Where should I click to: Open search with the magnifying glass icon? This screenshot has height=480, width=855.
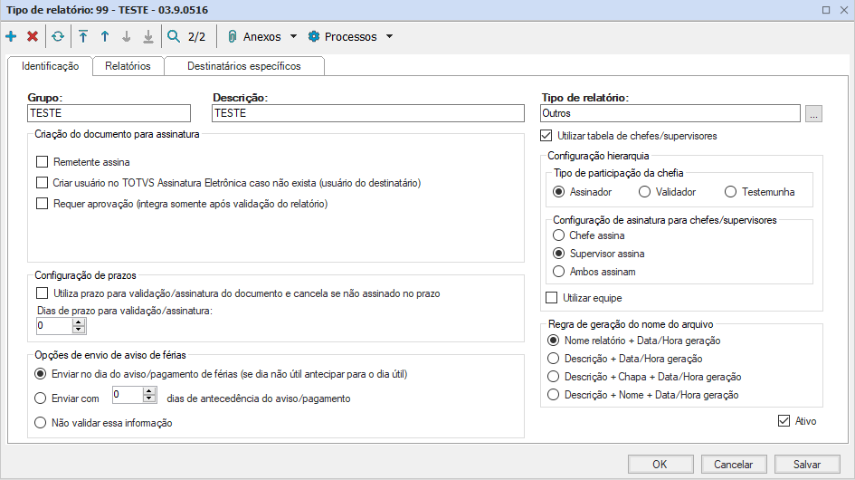point(174,36)
